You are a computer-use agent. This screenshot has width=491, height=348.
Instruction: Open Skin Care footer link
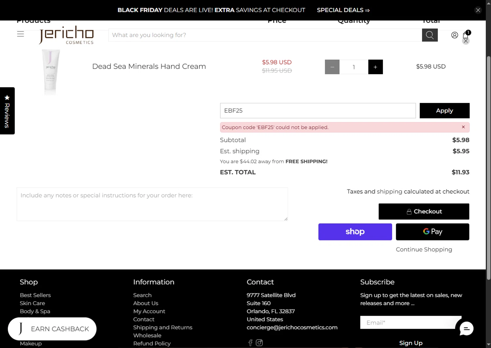coord(32,303)
